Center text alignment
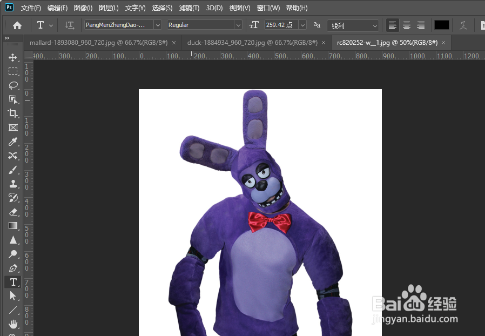 pos(407,25)
